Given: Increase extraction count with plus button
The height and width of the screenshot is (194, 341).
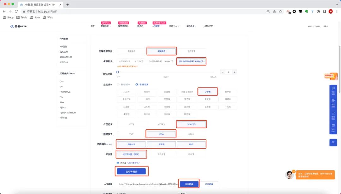Looking at the screenshot, I should [234, 72].
